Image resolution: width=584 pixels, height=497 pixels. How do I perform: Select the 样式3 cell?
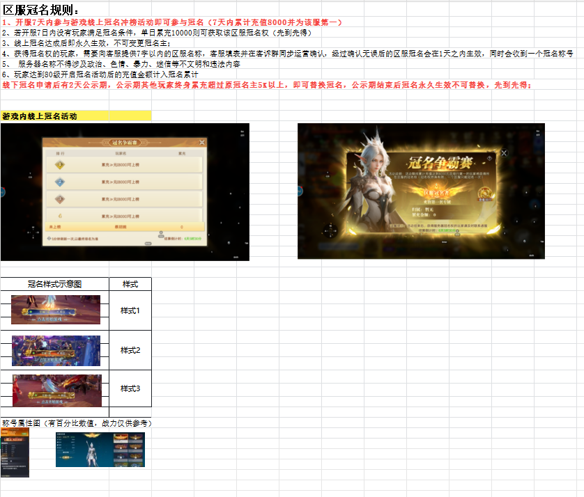tap(130, 388)
